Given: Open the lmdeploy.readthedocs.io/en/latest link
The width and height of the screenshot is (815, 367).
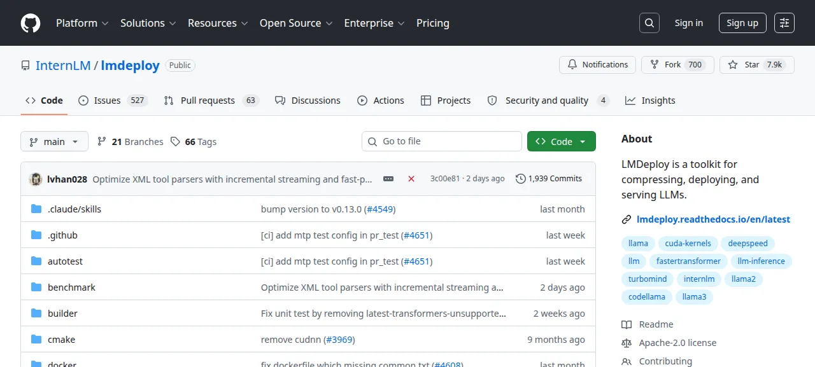Looking at the screenshot, I should (713, 219).
